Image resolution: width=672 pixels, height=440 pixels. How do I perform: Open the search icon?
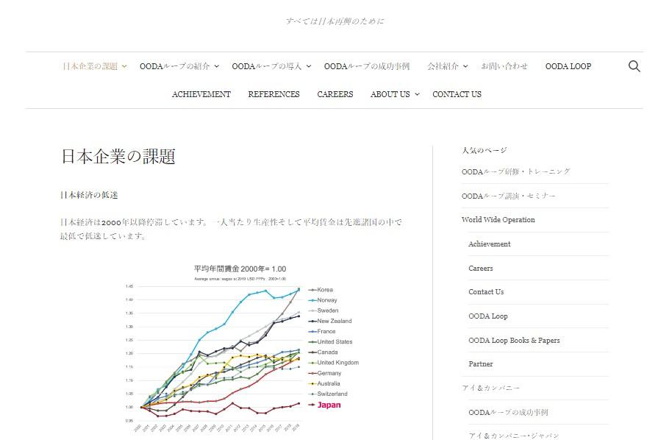point(634,66)
